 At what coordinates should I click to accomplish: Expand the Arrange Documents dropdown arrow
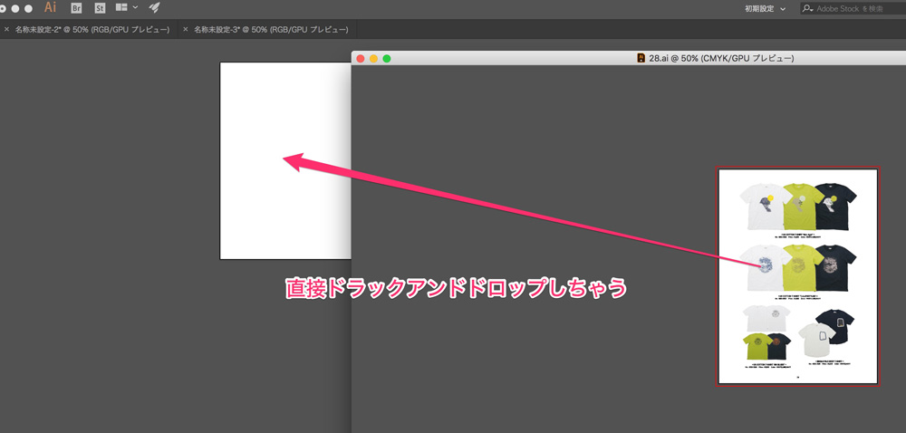click(135, 7)
